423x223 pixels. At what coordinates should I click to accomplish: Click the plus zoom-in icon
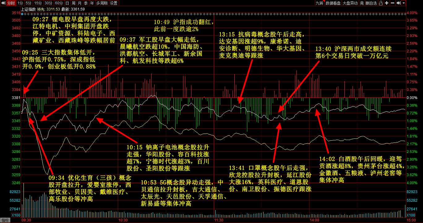(x=387, y=3)
